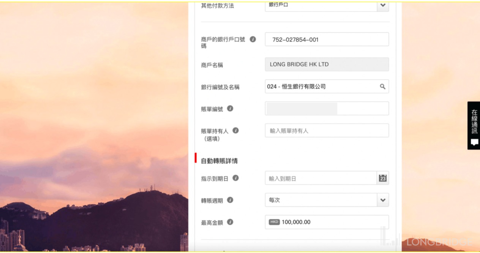Open the calendar date picker icon
Image resolution: width=480 pixels, height=253 pixels.
383,178
